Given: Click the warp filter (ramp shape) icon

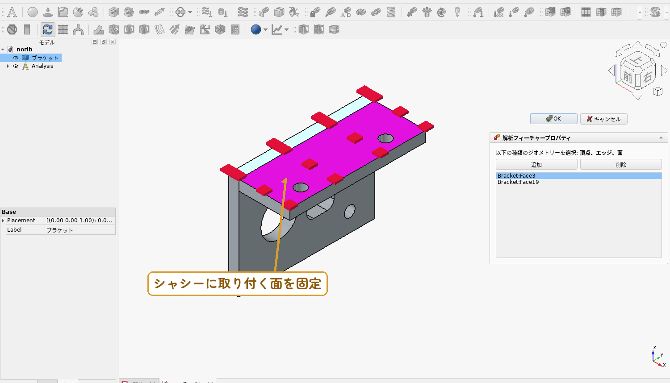Looking at the screenshot, I should coord(99,29).
